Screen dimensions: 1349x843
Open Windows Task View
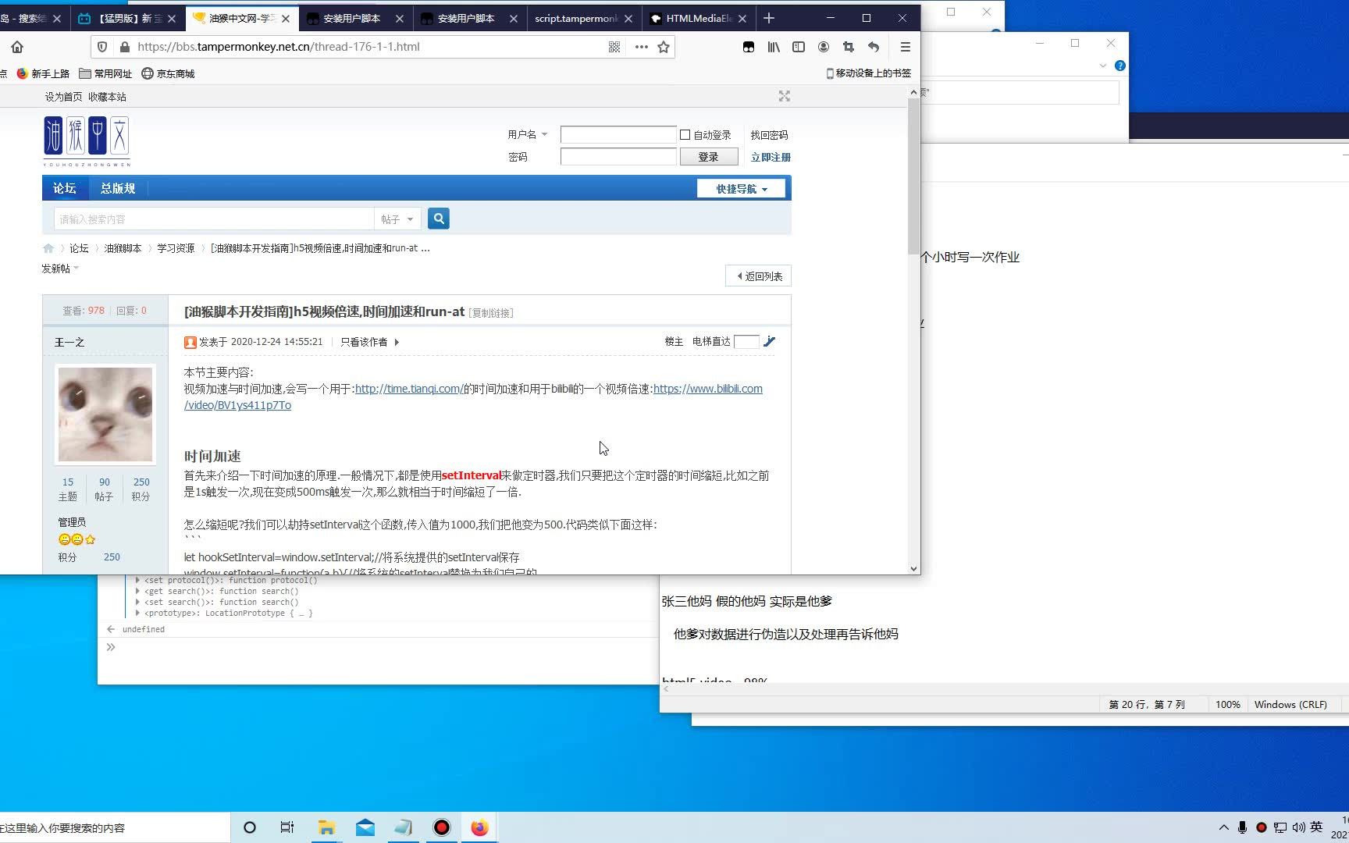click(x=287, y=827)
